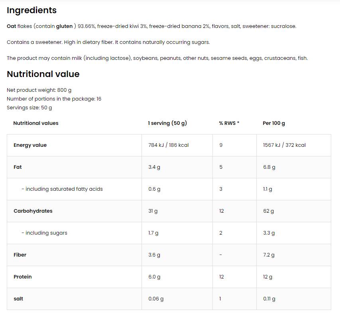340x316 pixels.
Task: Click the Ingredients heading
Action: 31,10
